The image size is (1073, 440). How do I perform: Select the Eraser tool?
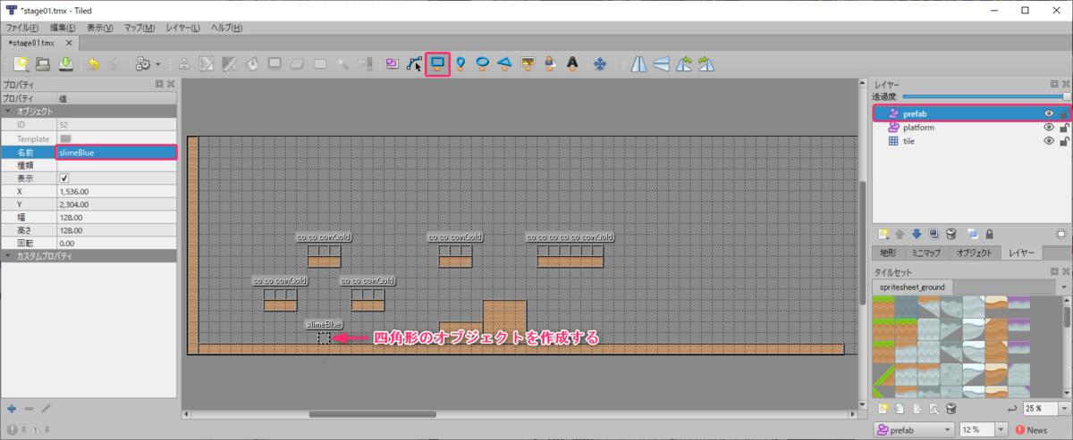[x=298, y=64]
